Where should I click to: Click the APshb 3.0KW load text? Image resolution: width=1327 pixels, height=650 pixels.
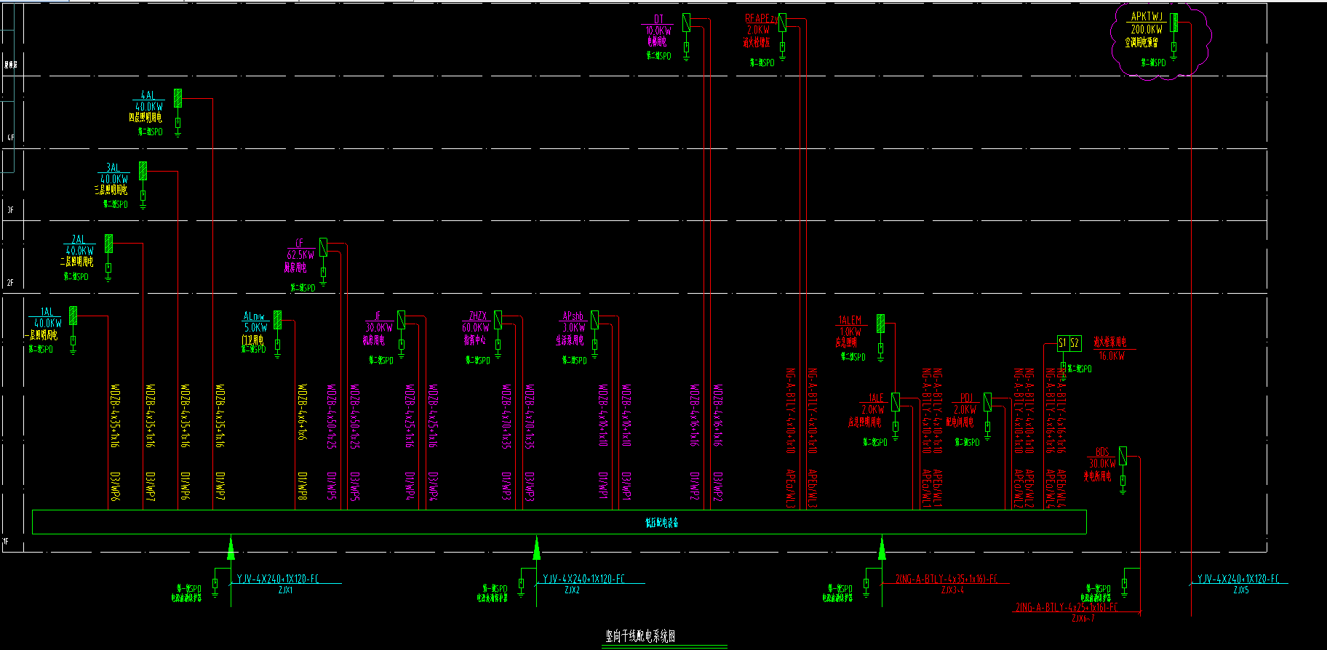click(x=573, y=328)
